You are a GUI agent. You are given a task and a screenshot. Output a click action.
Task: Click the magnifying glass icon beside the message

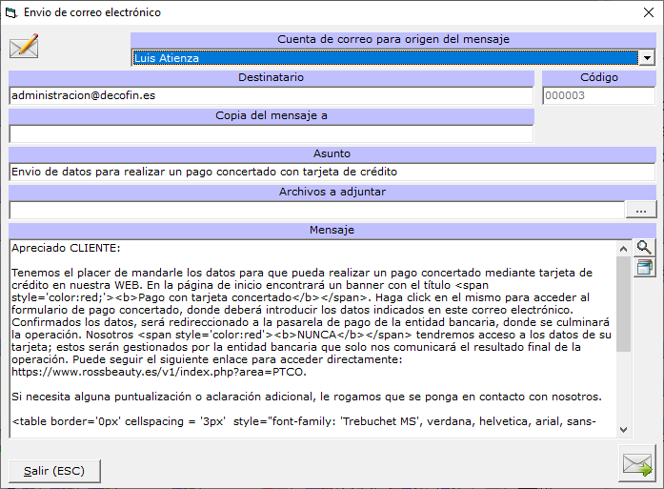644,248
